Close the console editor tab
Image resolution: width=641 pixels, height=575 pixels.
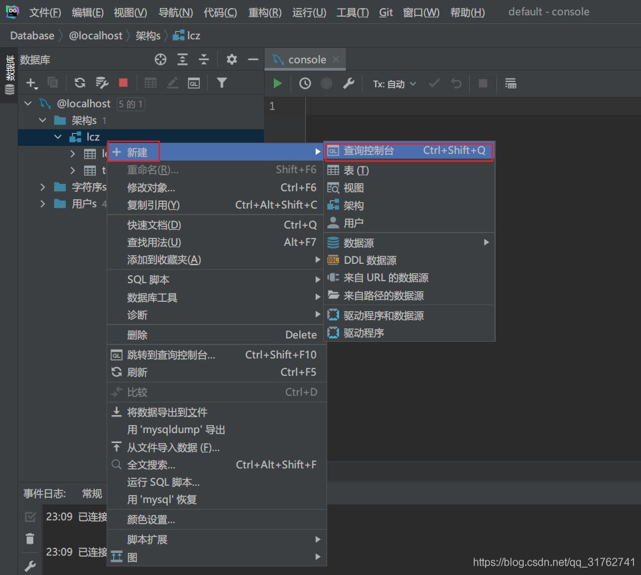click(336, 59)
